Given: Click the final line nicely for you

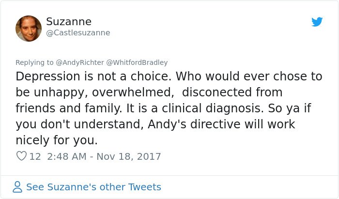Looking at the screenshot, I should (57, 140).
